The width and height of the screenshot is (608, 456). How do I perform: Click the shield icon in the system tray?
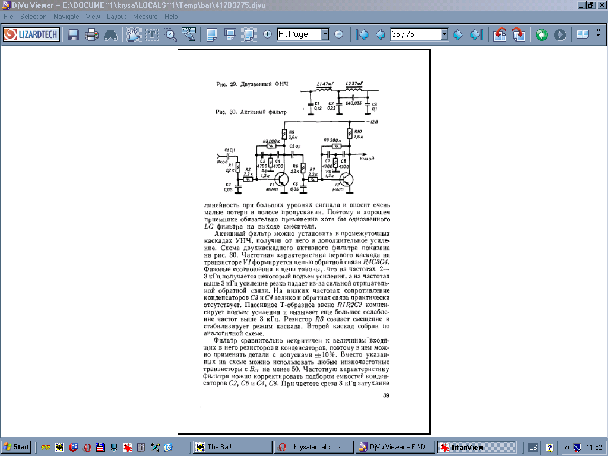tap(577, 448)
